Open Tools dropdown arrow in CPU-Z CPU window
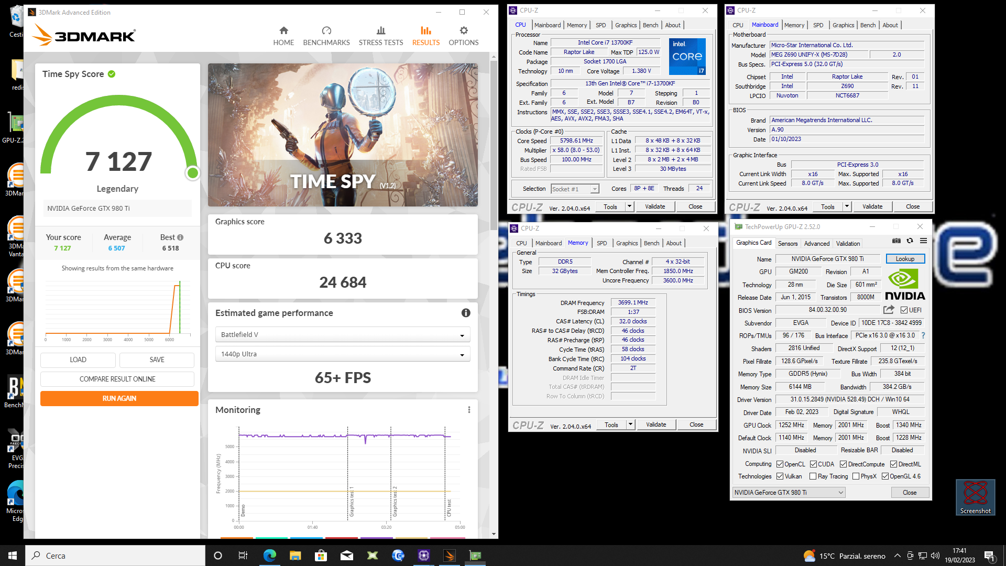The image size is (1006, 566). 629,206
